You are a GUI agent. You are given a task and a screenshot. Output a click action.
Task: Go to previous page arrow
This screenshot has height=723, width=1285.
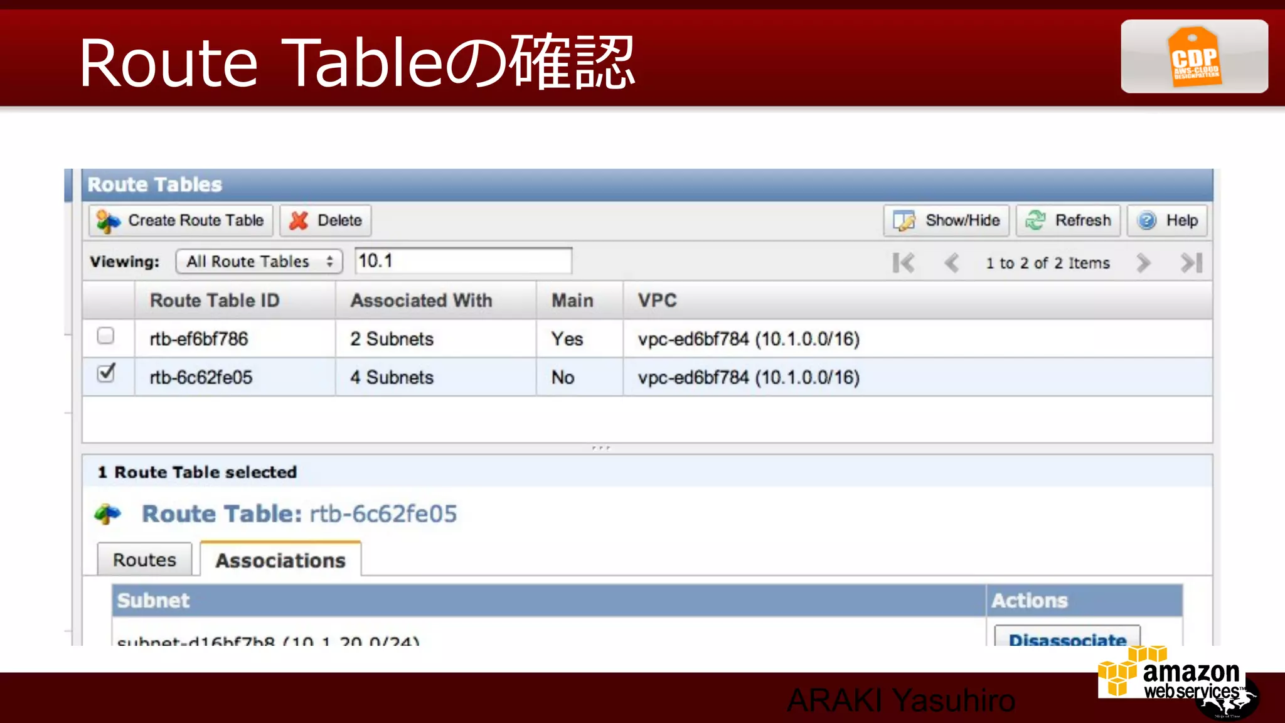[x=952, y=262]
